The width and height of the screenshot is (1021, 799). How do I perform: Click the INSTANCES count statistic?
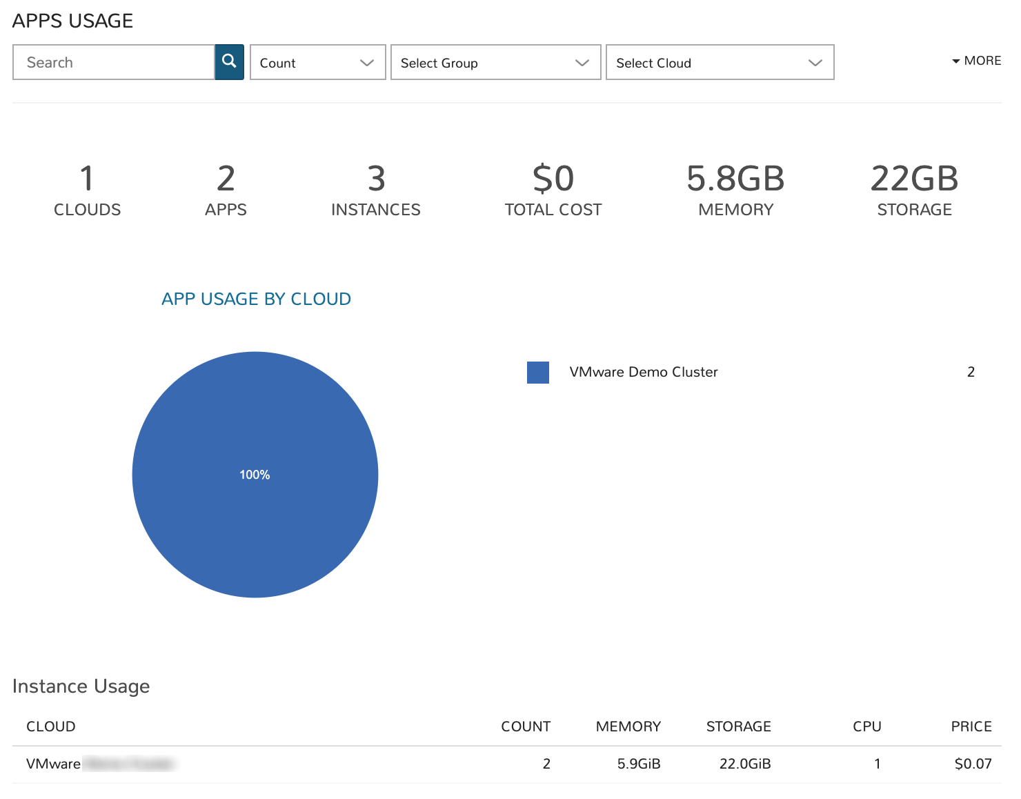point(375,190)
